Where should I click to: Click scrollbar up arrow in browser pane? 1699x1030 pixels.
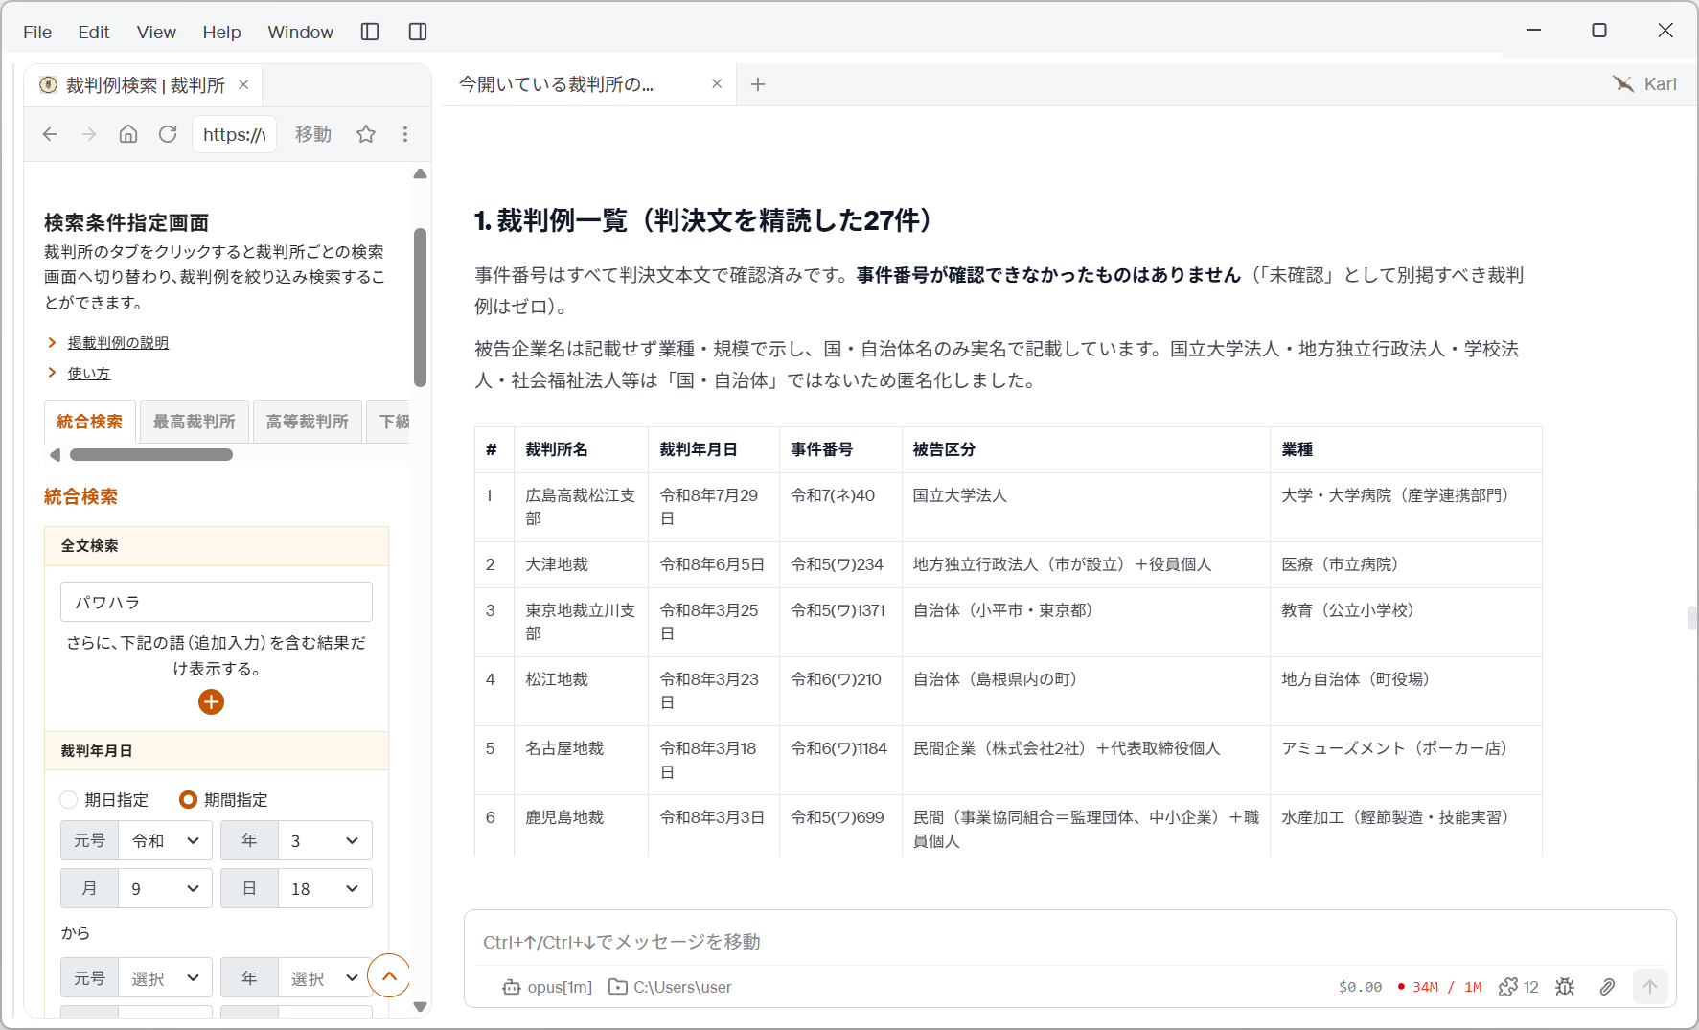420,173
